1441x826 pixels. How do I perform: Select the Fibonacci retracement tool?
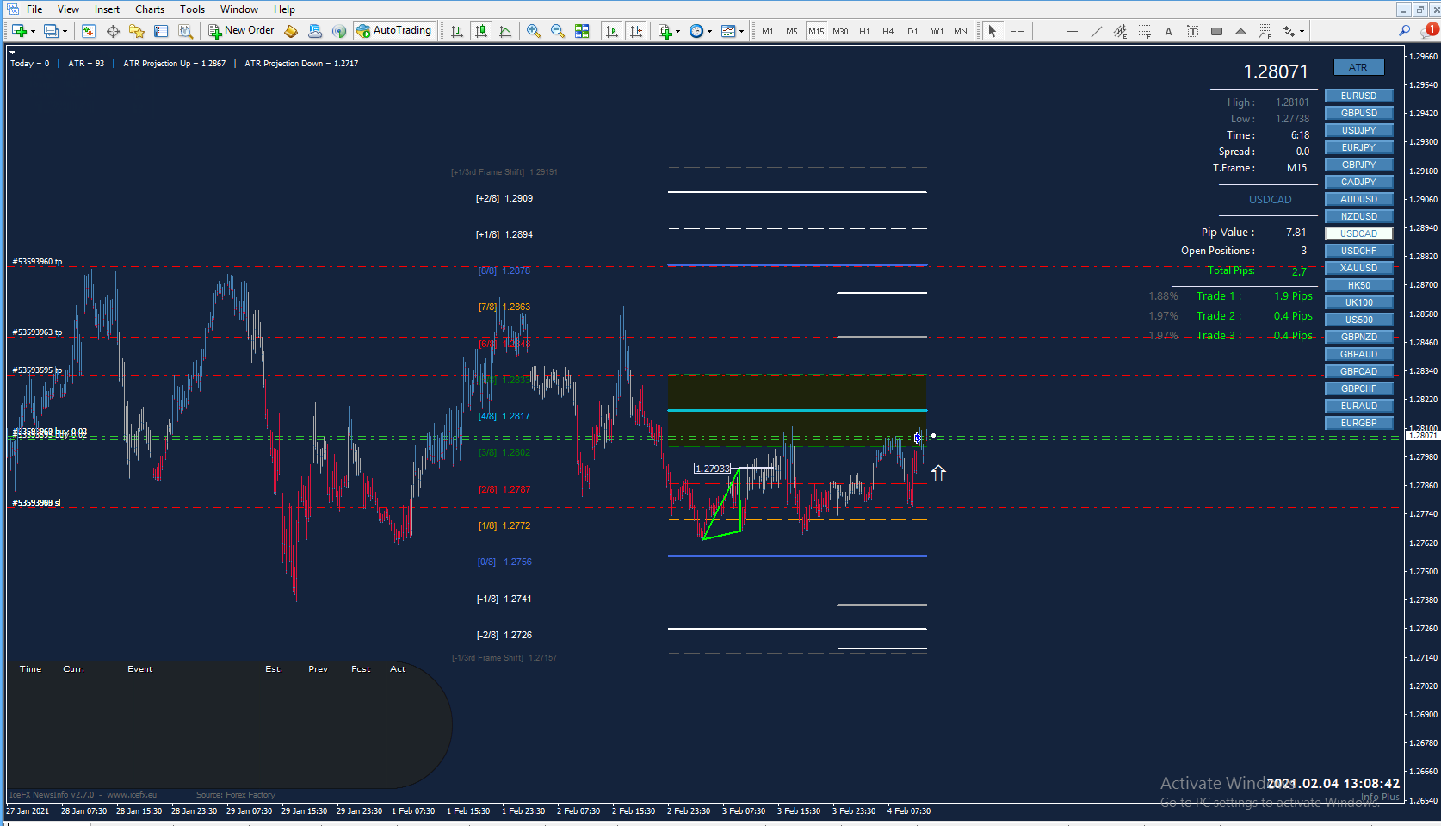pos(1144,31)
